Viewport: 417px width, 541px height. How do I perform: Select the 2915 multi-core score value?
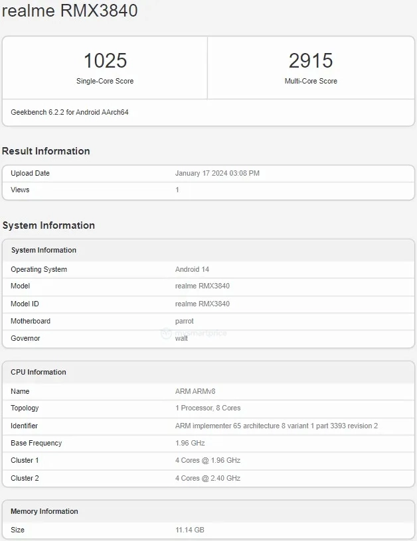pyautogui.click(x=311, y=61)
